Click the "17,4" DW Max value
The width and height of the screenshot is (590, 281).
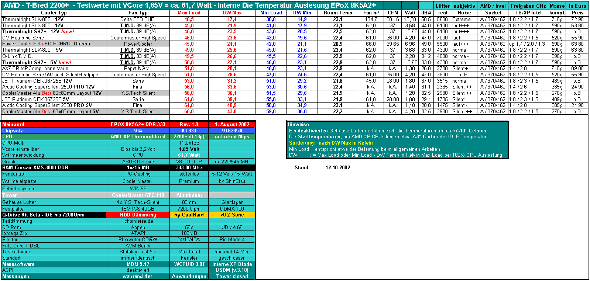pyautogui.click(x=232, y=19)
